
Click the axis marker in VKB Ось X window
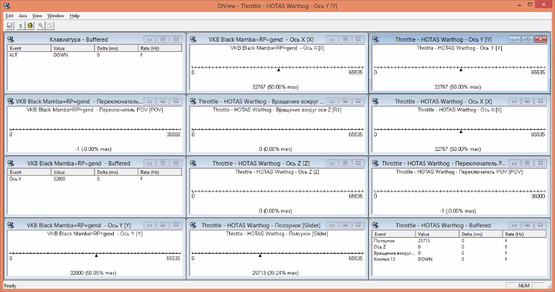(279, 70)
